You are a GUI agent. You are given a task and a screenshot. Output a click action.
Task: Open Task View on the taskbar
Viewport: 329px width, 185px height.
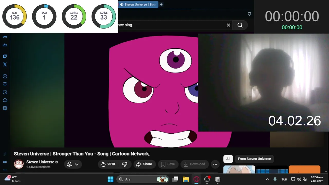175,179
